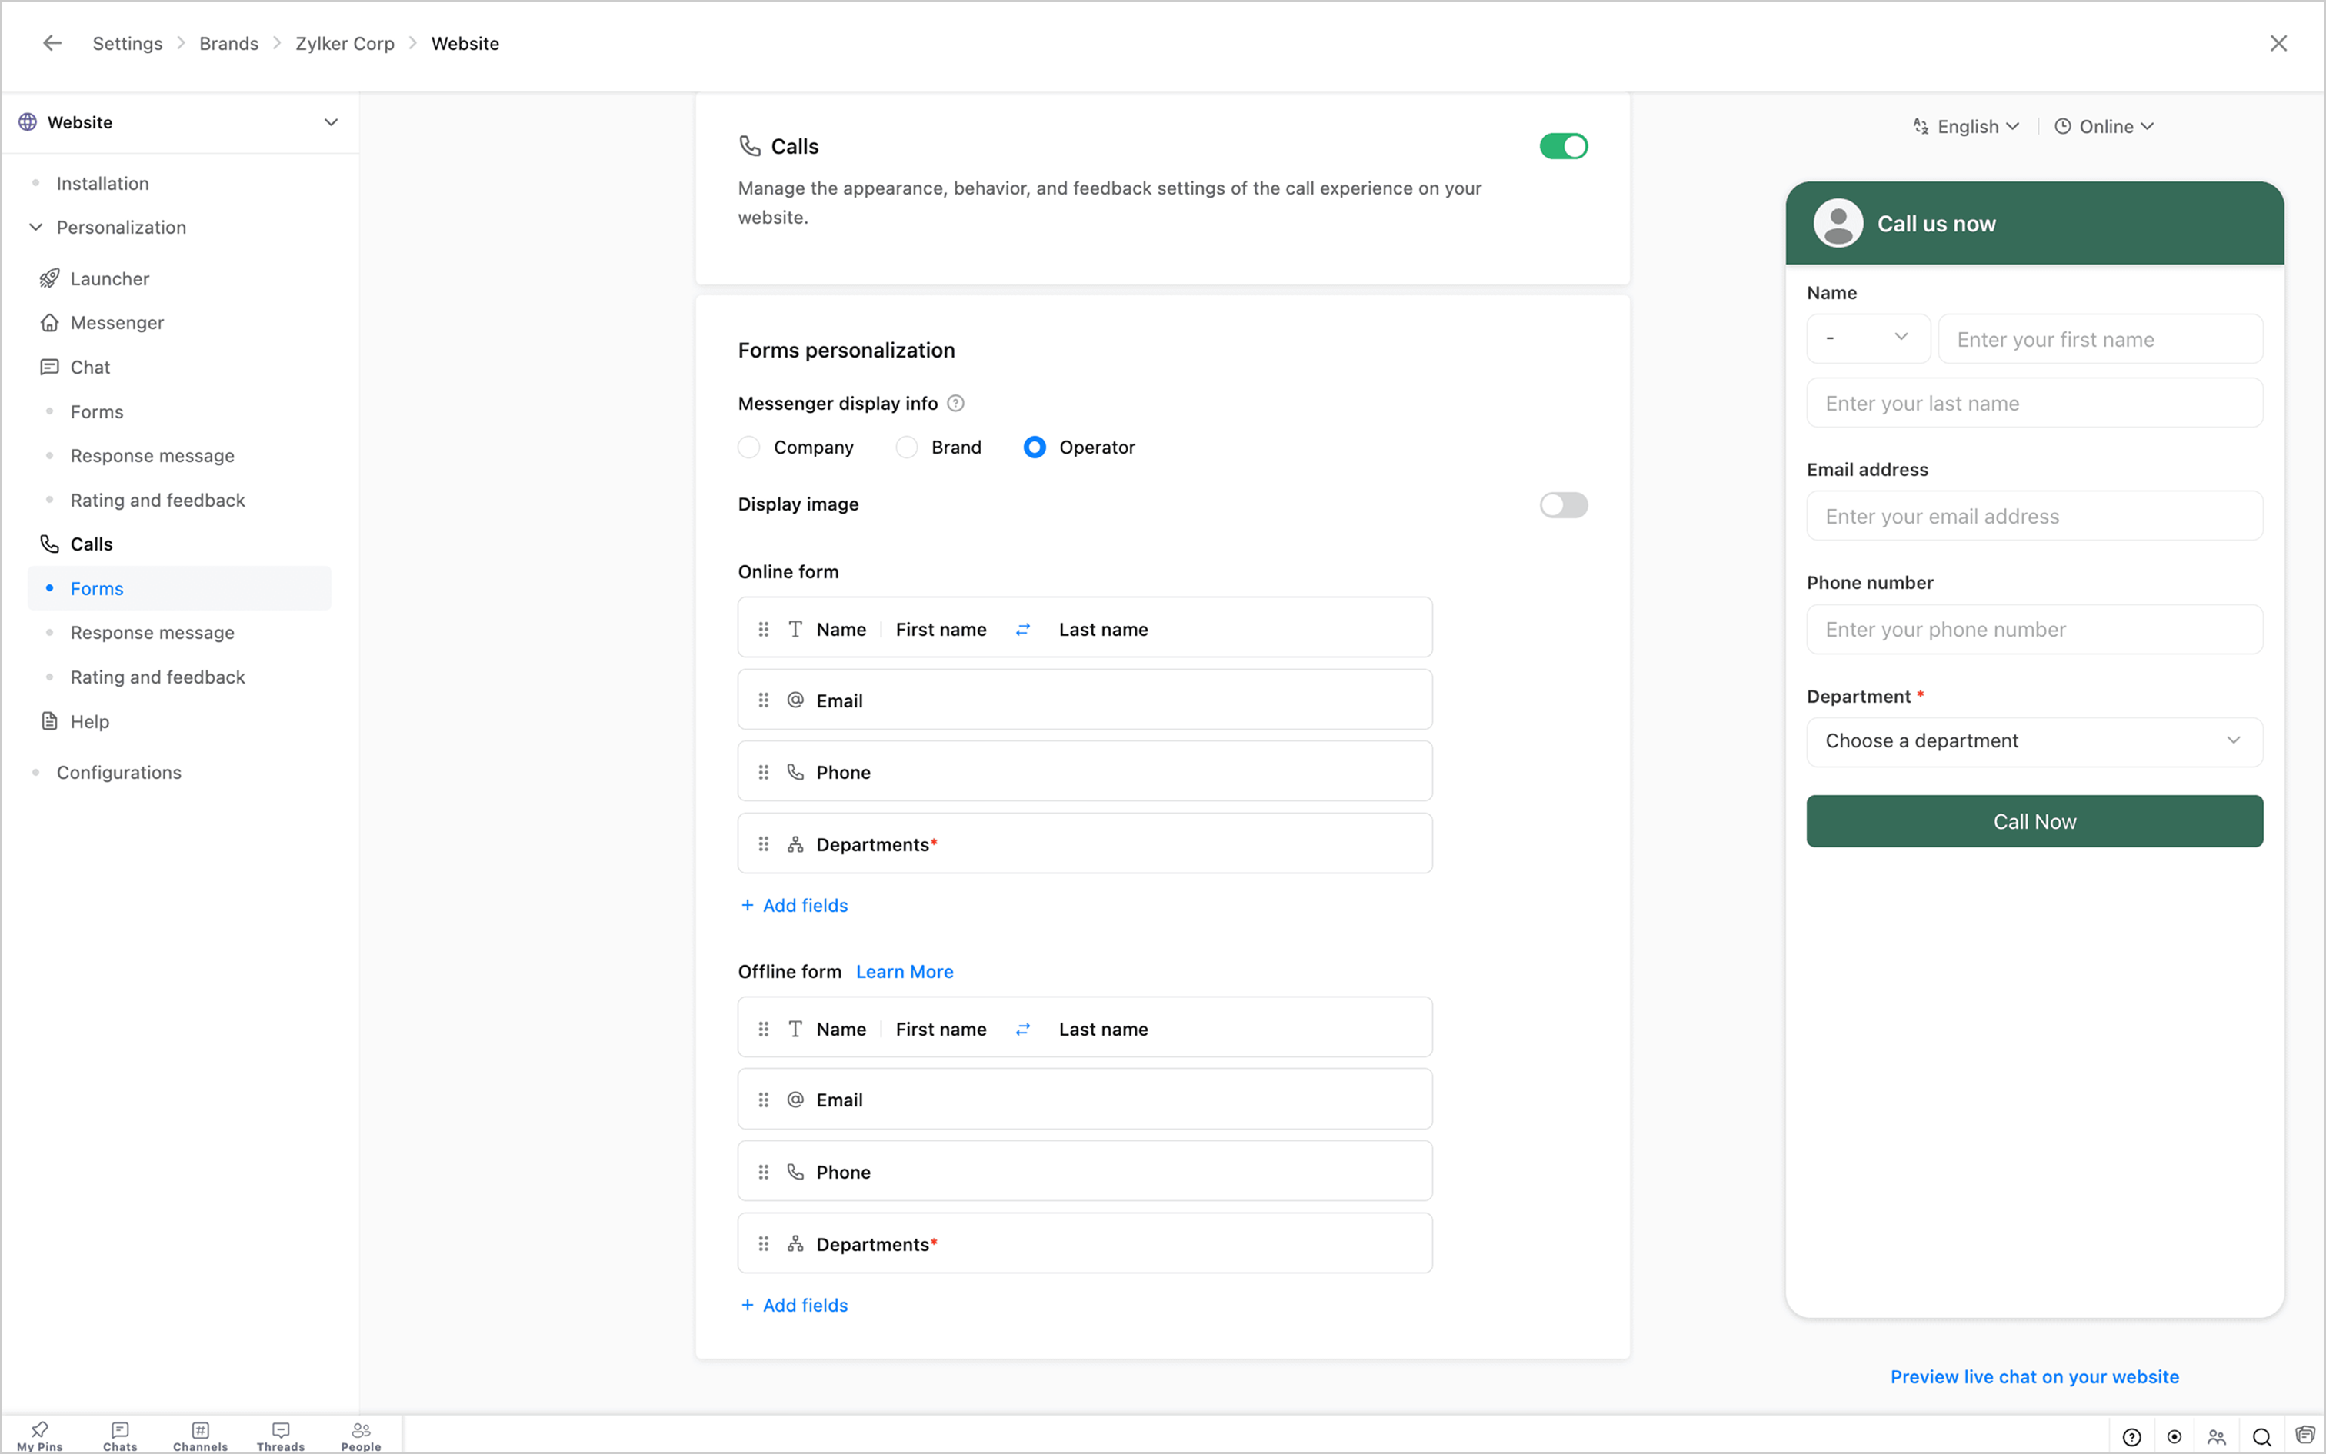Click the back arrow in the header

[52, 43]
